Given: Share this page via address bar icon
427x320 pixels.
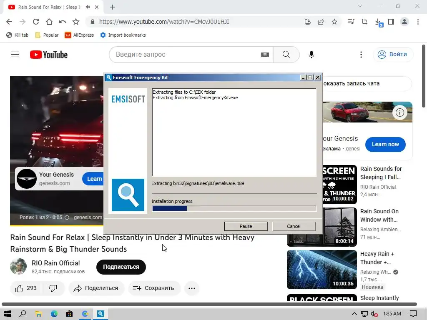Looking at the screenshot, I should pyautogui.click(x=321, y=22).
